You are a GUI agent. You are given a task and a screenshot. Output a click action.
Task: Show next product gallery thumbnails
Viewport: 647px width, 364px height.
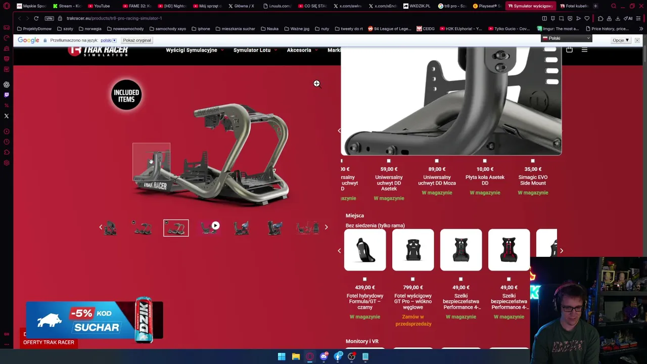(326, 227)
